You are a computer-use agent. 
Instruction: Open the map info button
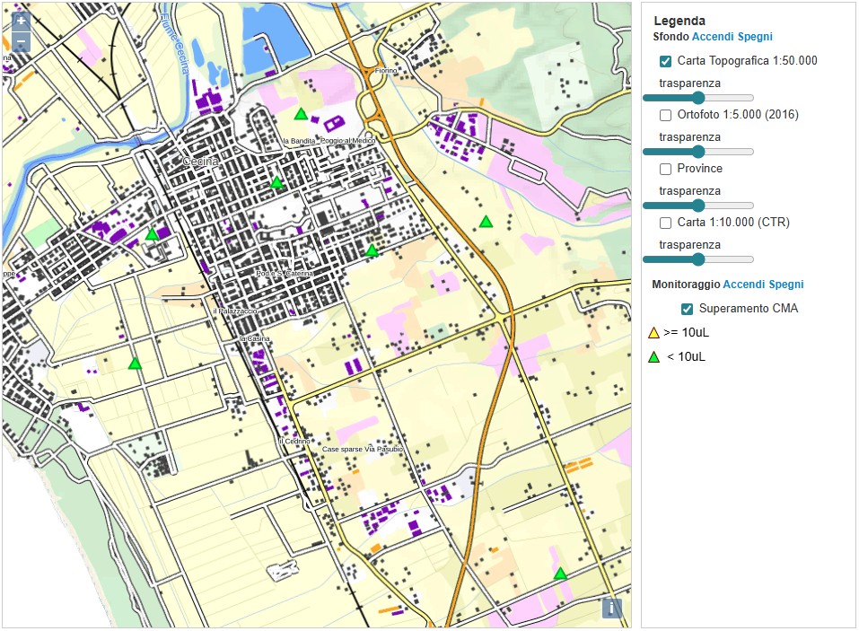[x=611, y=609]
